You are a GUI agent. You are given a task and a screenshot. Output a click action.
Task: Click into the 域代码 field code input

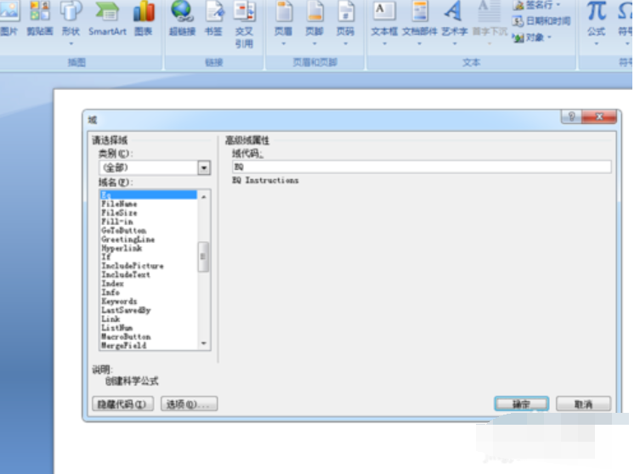click(421, 167)
